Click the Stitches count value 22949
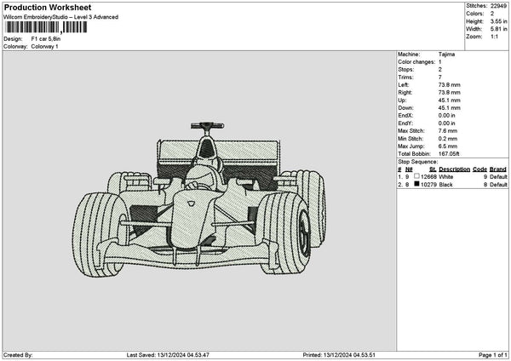The height and width of the screenshot is (361, 511). click(x=499, y=6)
